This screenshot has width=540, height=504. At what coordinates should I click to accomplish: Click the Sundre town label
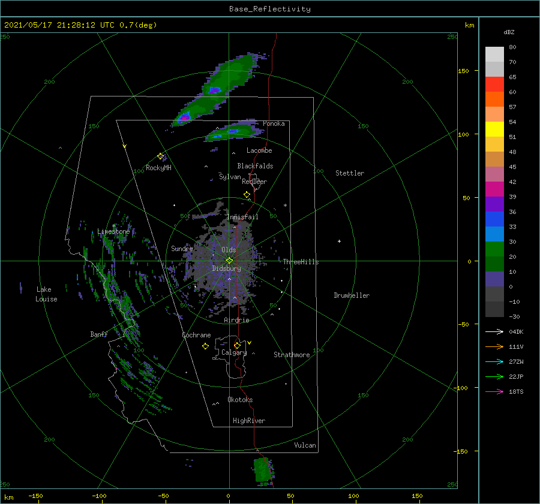(x=182, y=248)
